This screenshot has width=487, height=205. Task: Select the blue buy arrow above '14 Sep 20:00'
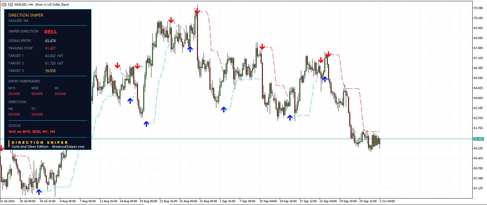[x=290, y=117]
